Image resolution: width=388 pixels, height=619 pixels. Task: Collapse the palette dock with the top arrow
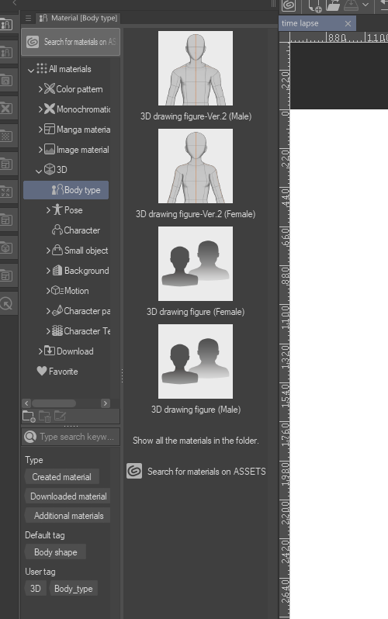pyautogui.click(x=15, y=3)
